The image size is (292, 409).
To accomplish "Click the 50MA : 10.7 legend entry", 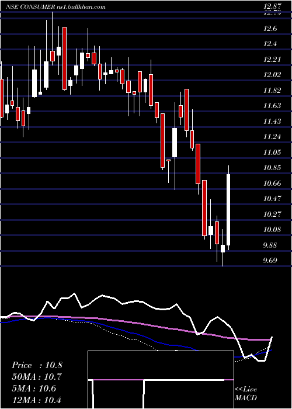I will click(37, 377).
